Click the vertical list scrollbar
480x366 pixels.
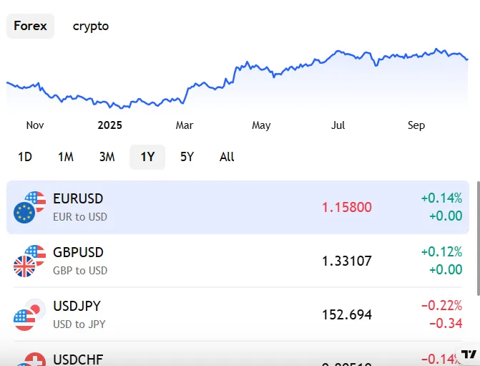[477, 238]
